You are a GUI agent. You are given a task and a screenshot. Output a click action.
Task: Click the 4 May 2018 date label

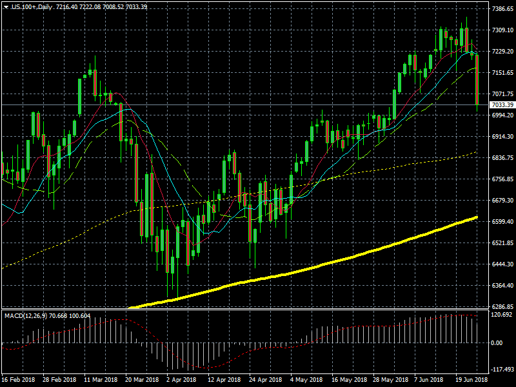tap(303, 380)
